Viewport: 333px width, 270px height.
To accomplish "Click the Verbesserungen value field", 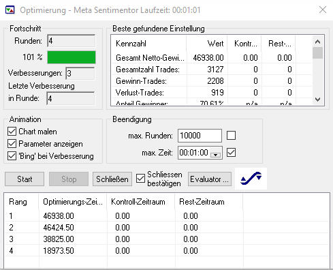I will [80, 73].
